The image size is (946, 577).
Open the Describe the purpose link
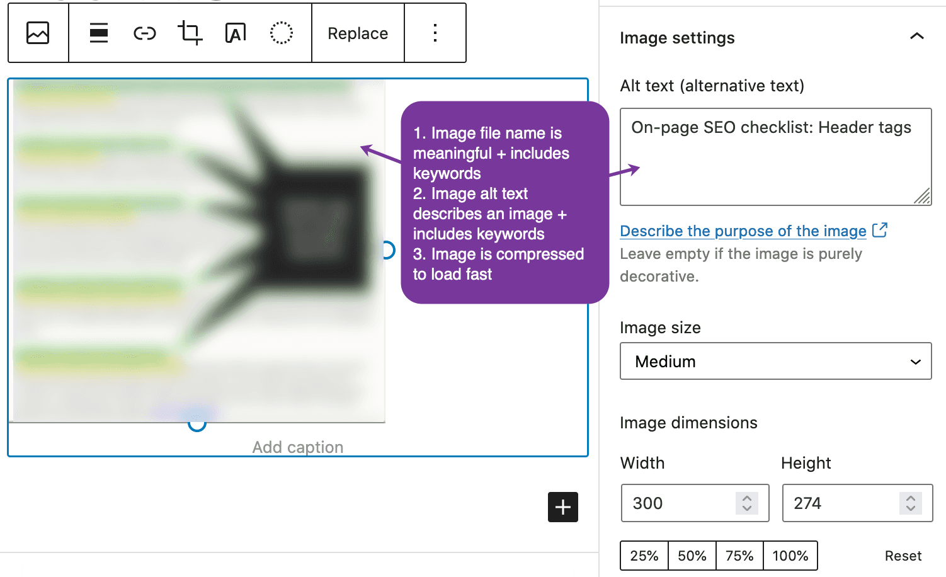pos(743,231)
